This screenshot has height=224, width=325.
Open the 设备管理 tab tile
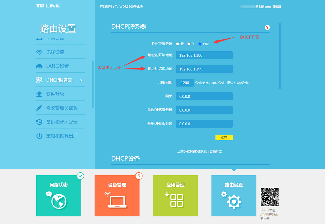pyautogui.click(x=117, y=196)
